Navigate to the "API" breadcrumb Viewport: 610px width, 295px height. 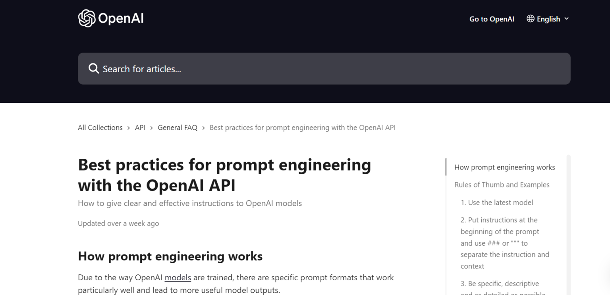click(x=140, y=127)
